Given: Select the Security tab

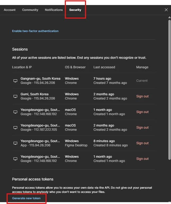Looking at the screenshot, I should [x=75, y=10].
